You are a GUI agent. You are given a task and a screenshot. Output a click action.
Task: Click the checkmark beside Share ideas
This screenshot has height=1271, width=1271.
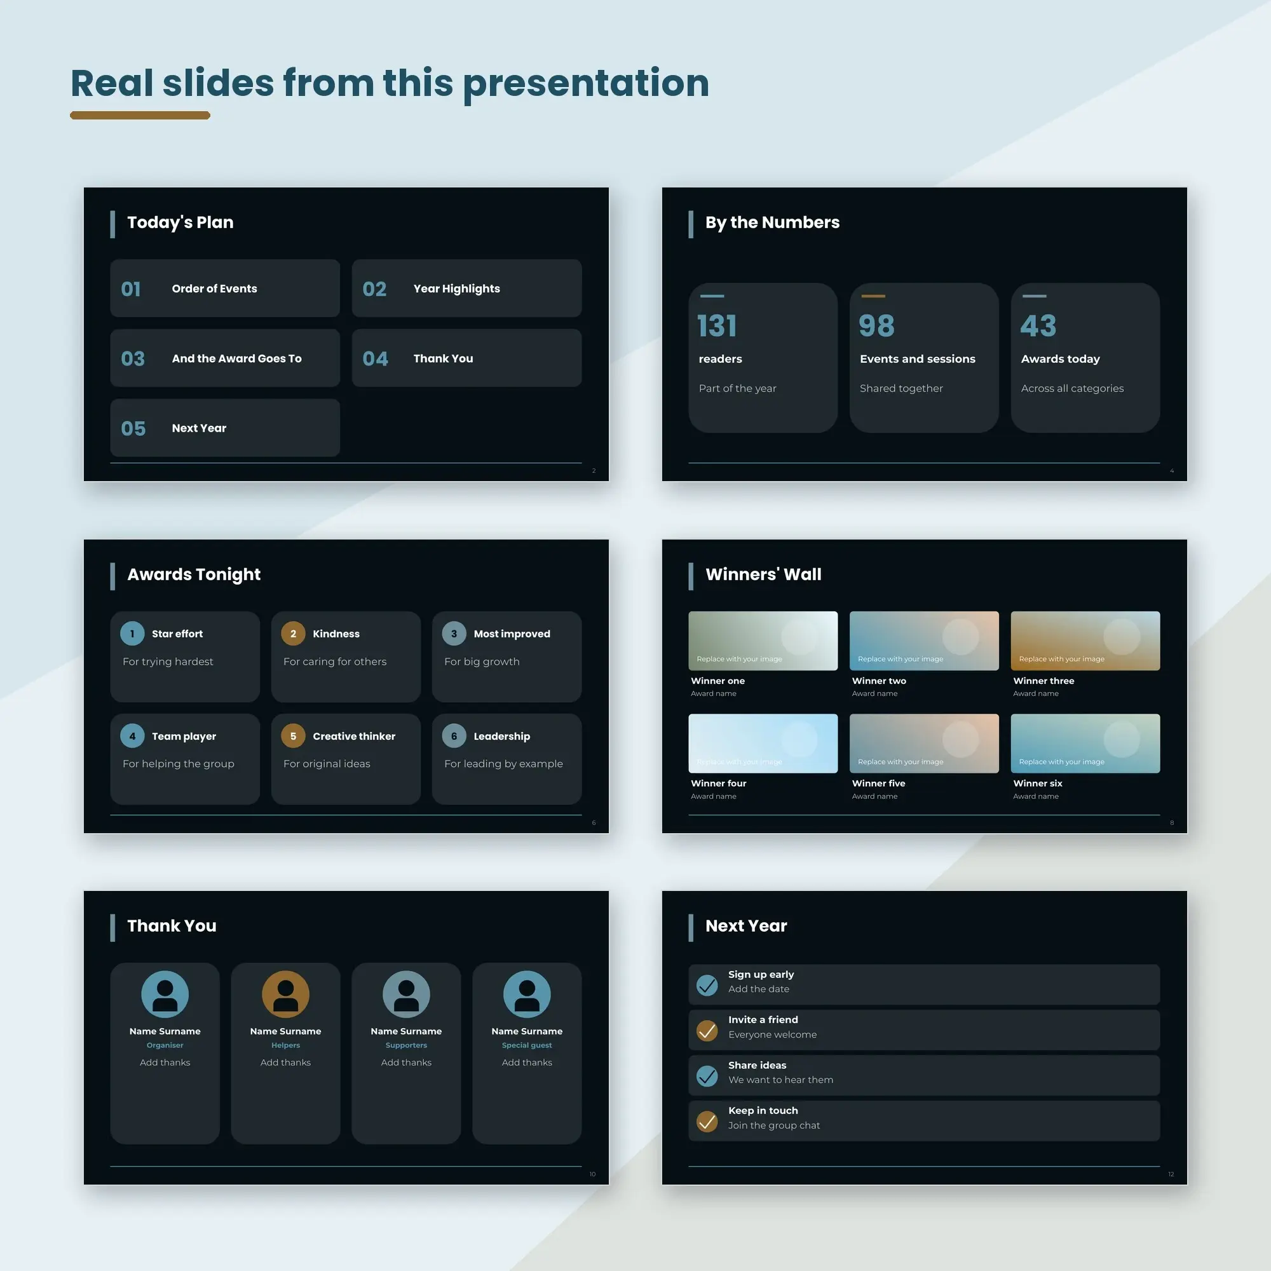(x=707, y=1076)
